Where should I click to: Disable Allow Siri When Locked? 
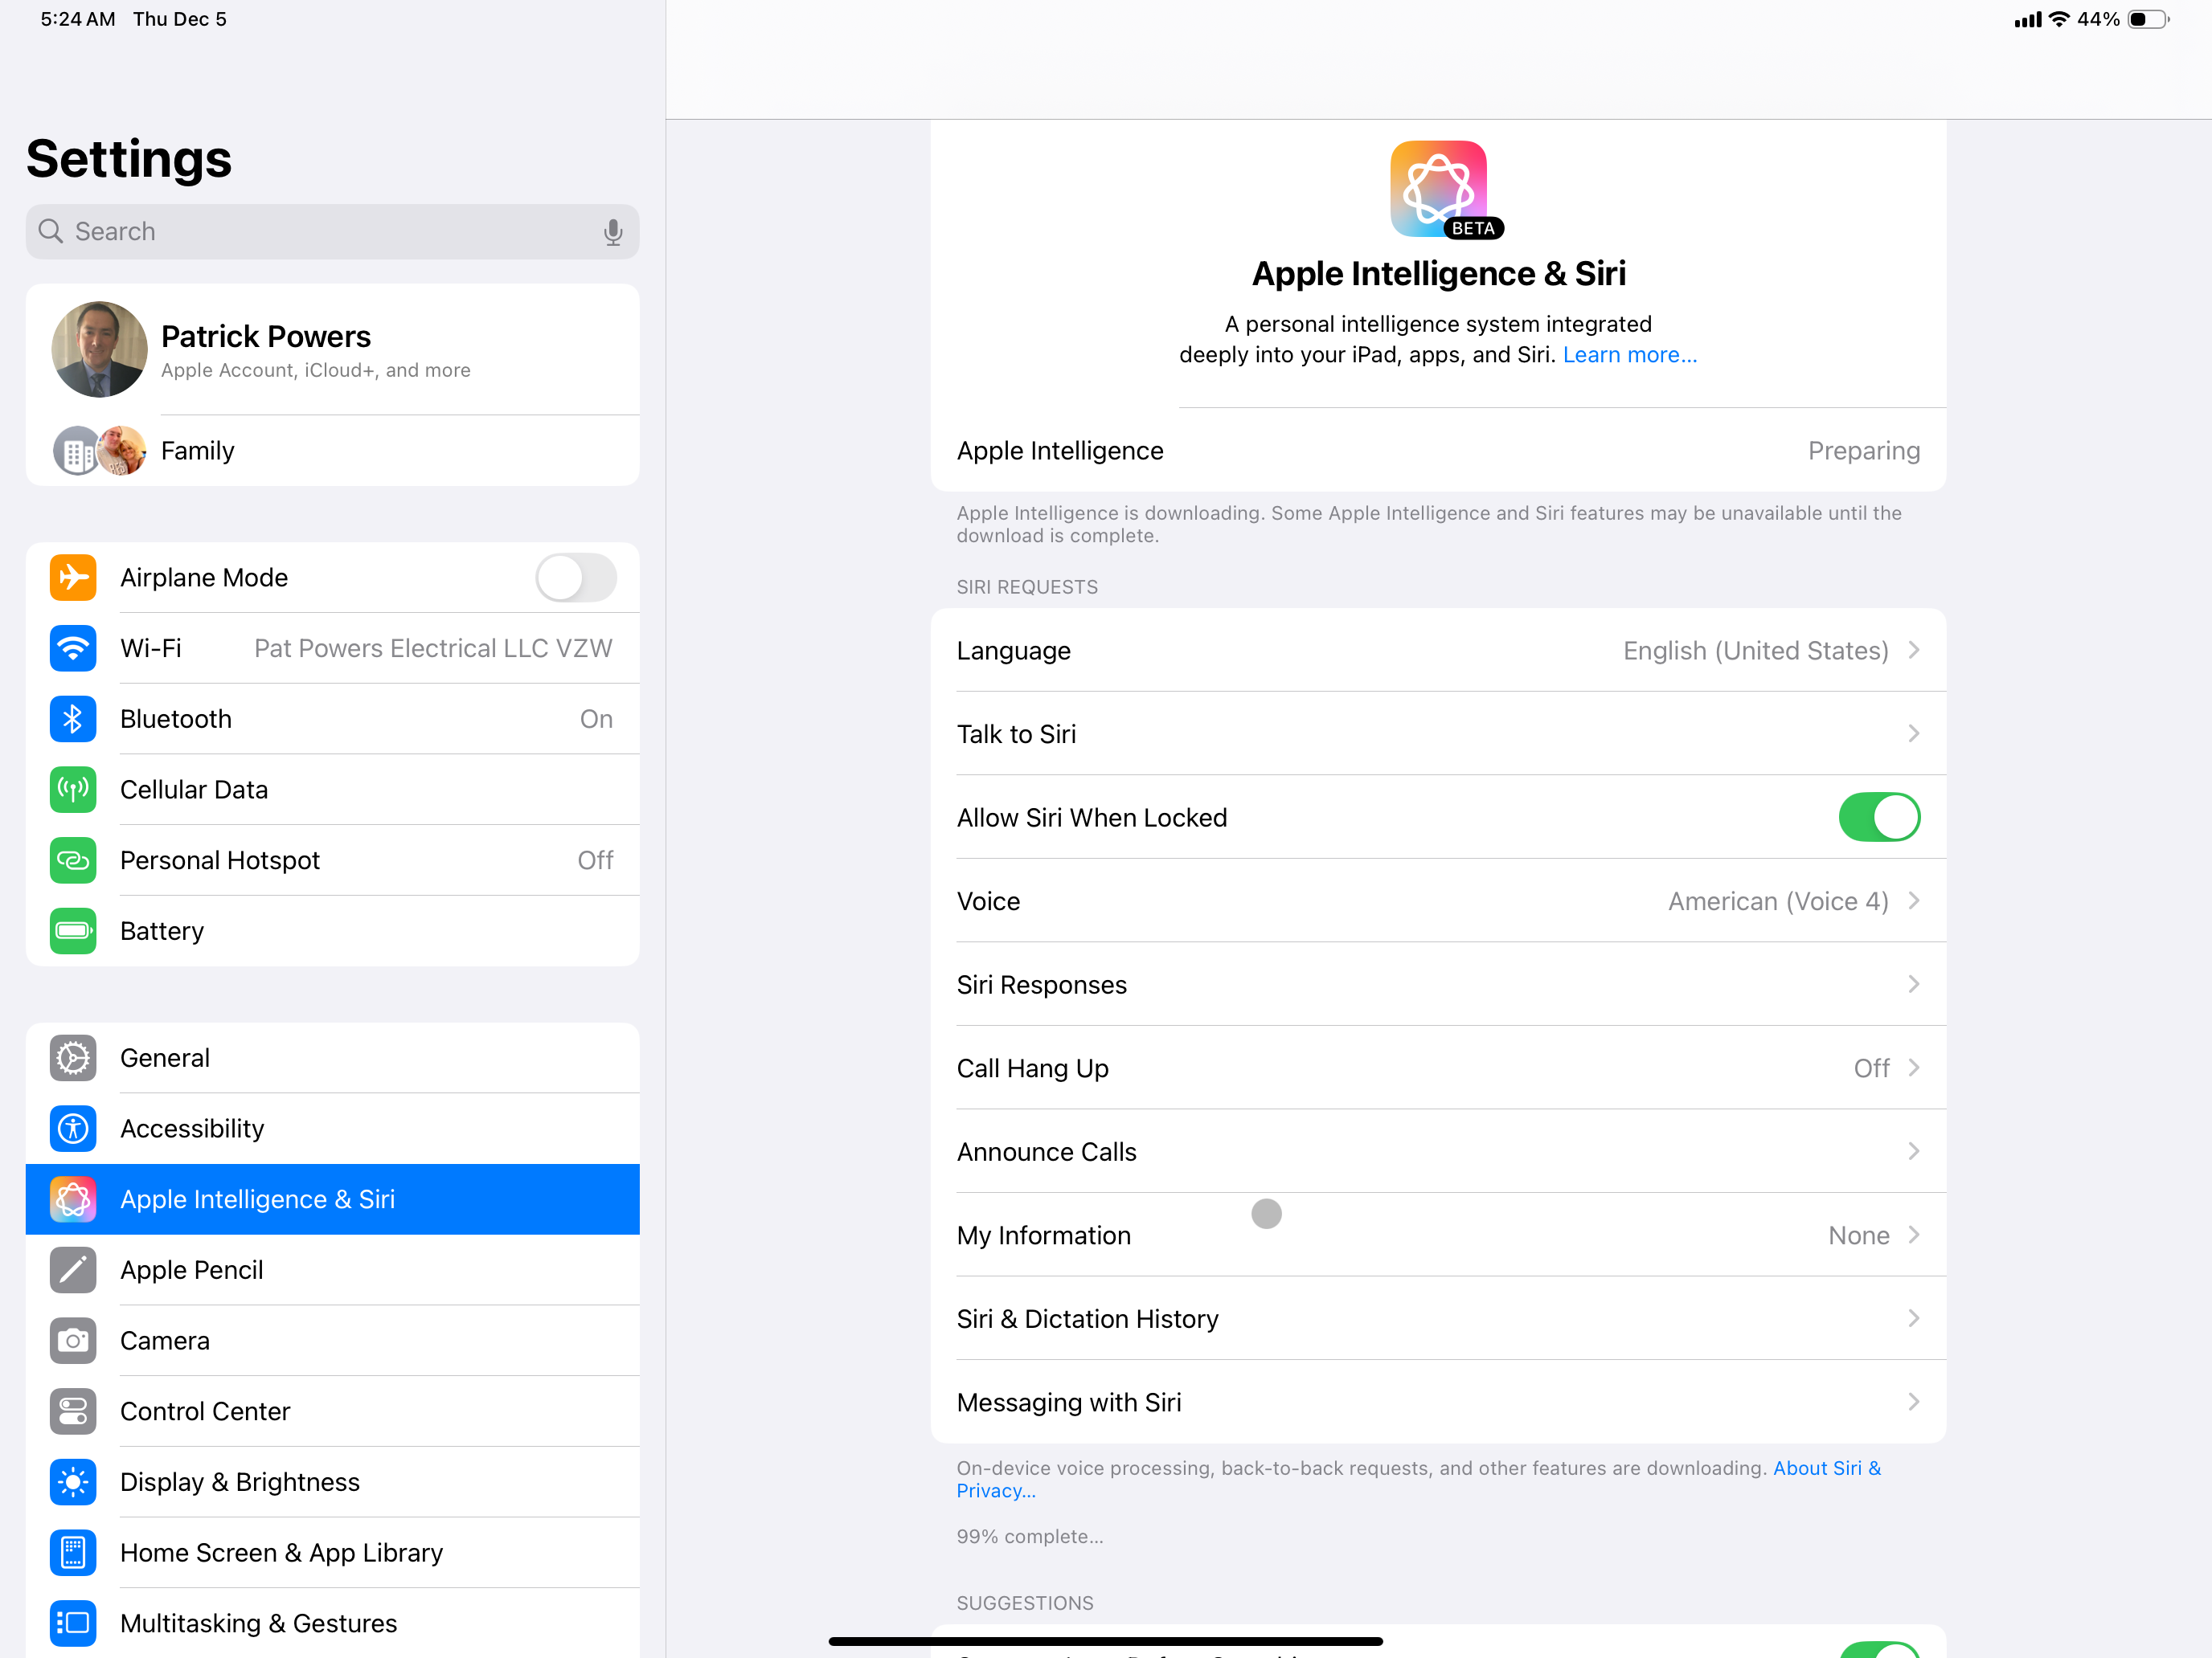(x=1879, y=818)
